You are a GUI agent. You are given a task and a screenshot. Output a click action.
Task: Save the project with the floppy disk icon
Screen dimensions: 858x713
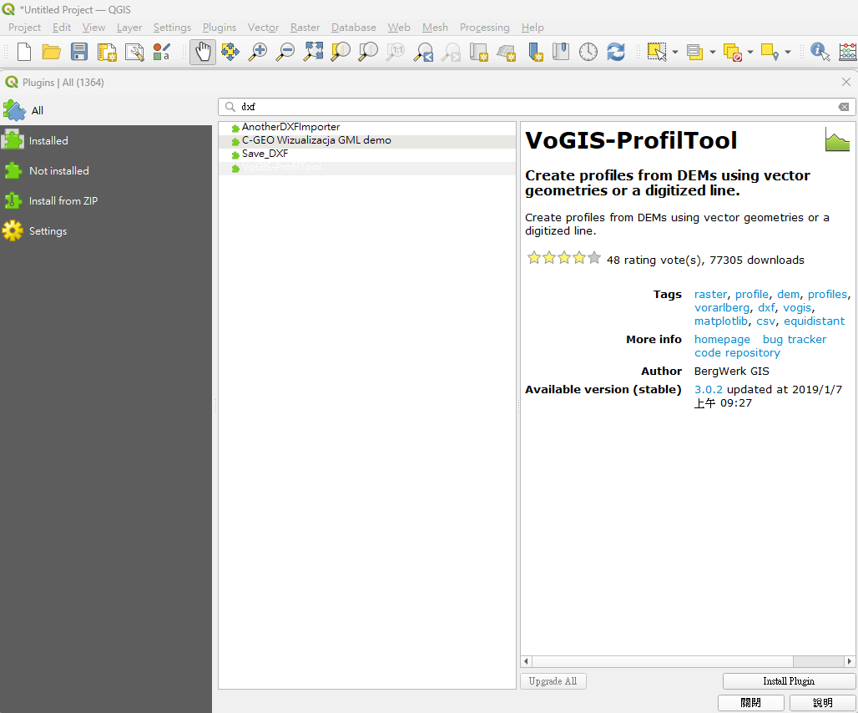point(79,52)
